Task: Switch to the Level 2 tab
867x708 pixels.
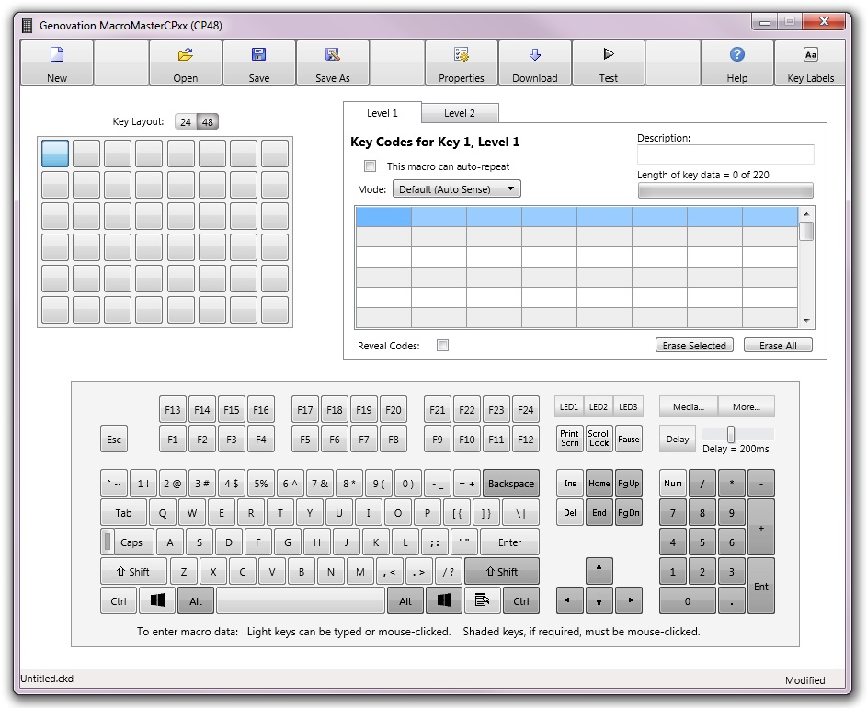Action: click(x=460, y=113)
